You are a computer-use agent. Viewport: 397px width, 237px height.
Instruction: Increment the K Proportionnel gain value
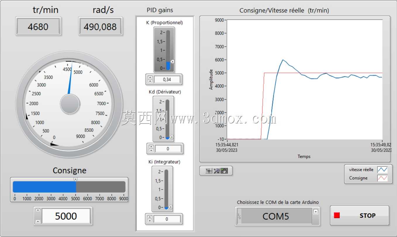150,78
